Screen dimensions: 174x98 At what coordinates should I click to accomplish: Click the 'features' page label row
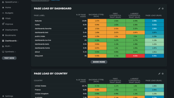click(x=38, y=21)
